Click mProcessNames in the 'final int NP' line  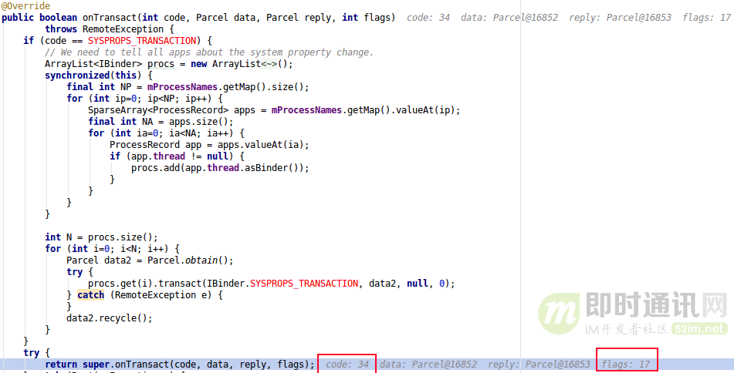click(x=183, y=87)
